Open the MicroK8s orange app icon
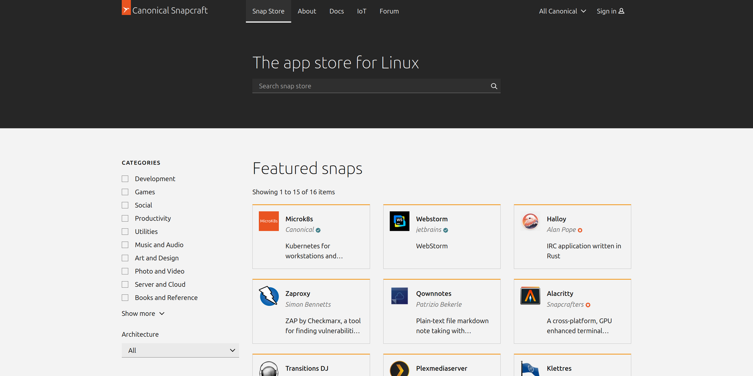Image resolution: width=753 pixels, height=376 pixels. [x=269, y=221]
